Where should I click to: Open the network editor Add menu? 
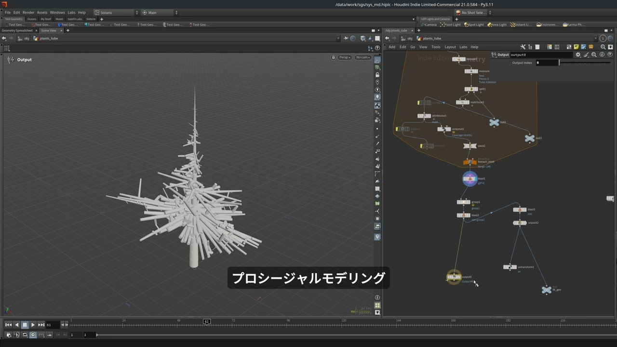[392, 47]
